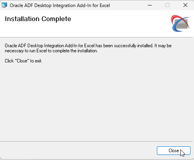Click the horizontal divider under the header banner
194x160 pixels.
pyautogui.click(x=96, y=37)
